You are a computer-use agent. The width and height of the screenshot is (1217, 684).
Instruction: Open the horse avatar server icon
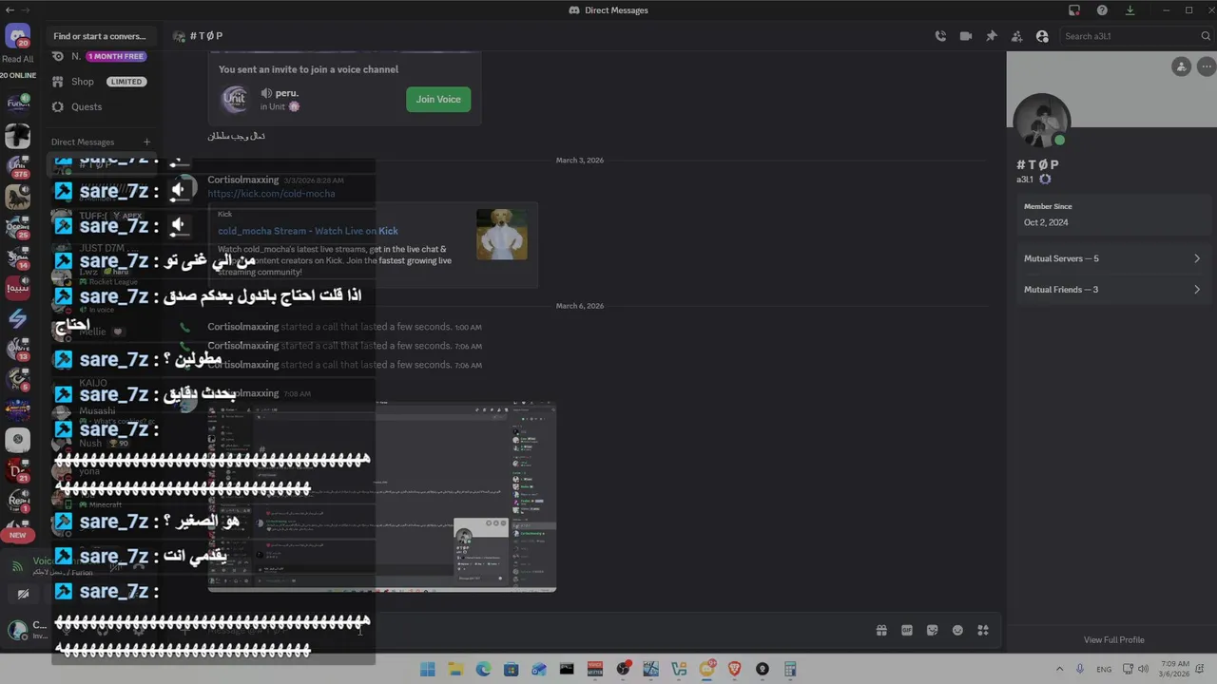click(17, 197)
